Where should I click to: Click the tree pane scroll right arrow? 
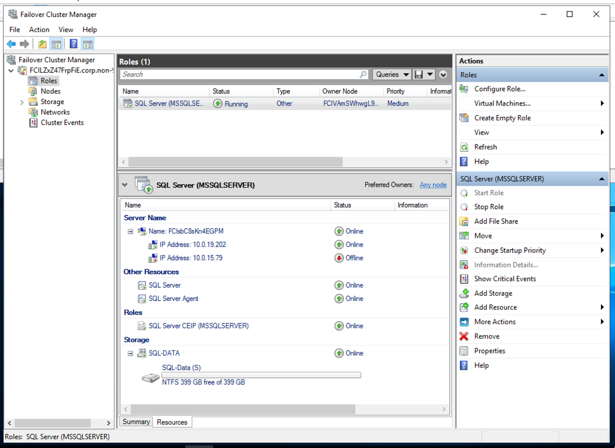pos(108,423)
